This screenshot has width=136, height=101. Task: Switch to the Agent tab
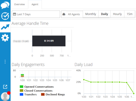35,4
